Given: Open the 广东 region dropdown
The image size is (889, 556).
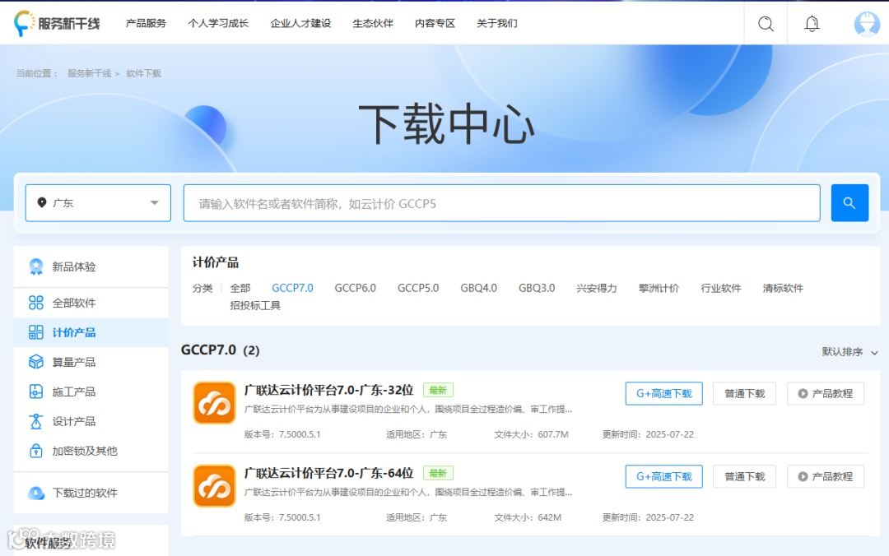Looking at the screenshot, I should (98, 203).
